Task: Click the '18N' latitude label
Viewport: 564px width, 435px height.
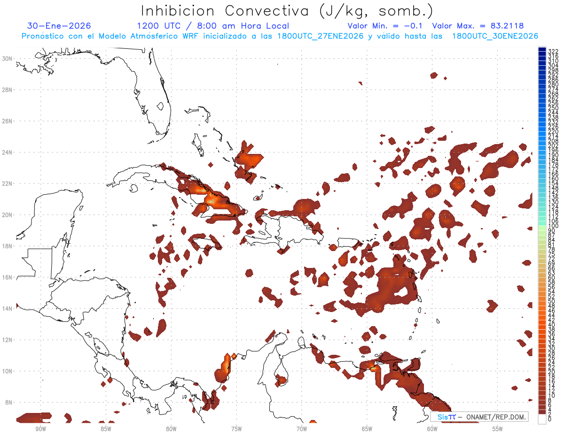Action: (8, 246)
